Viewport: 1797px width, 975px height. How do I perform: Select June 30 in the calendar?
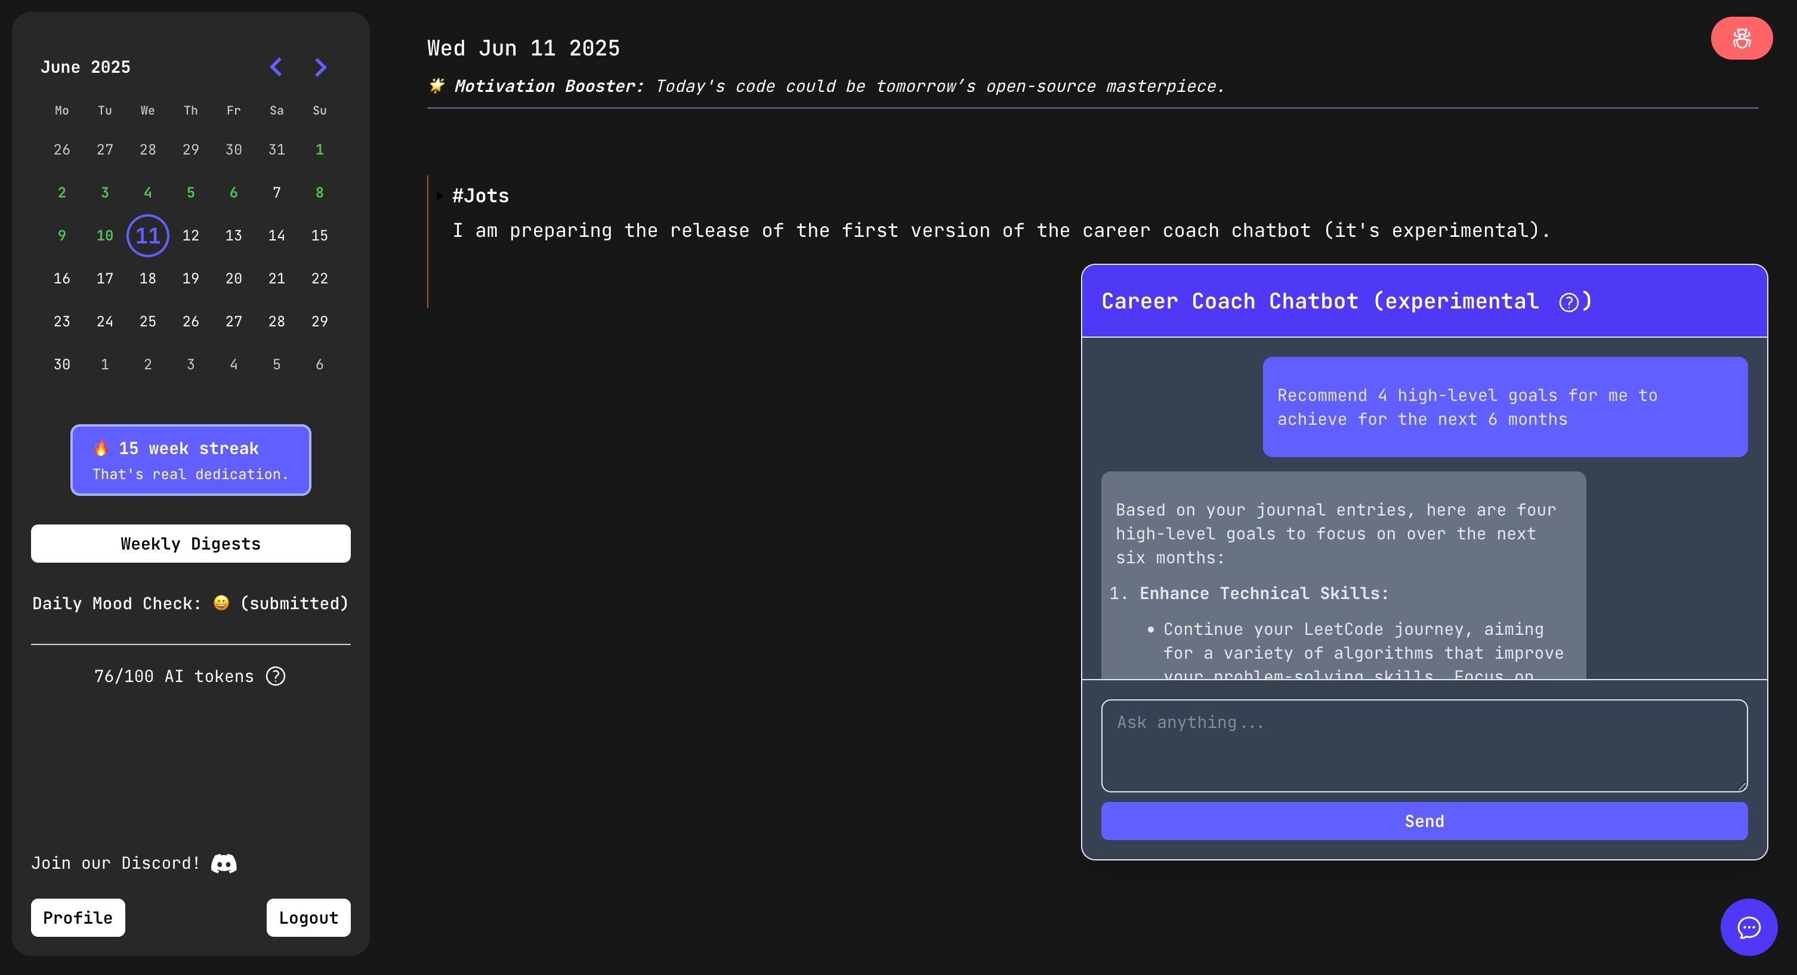62,365
